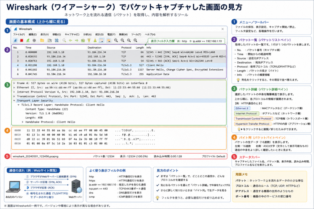Select packet 4 Client Hello row
314x209 pixels.
119,65
